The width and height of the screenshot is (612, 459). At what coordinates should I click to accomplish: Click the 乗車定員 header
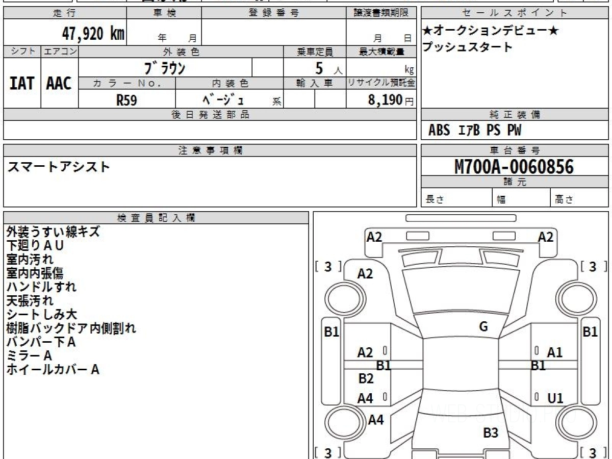pyautogui.click(x=315, y=52)
